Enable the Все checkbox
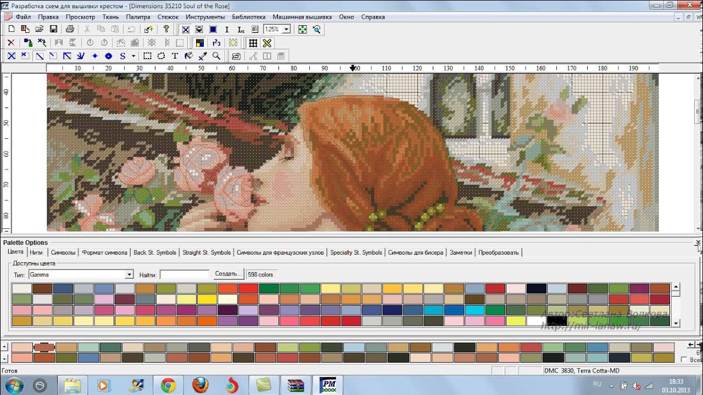The height and width of the screenshot is (395, 703). coord(683,359)
